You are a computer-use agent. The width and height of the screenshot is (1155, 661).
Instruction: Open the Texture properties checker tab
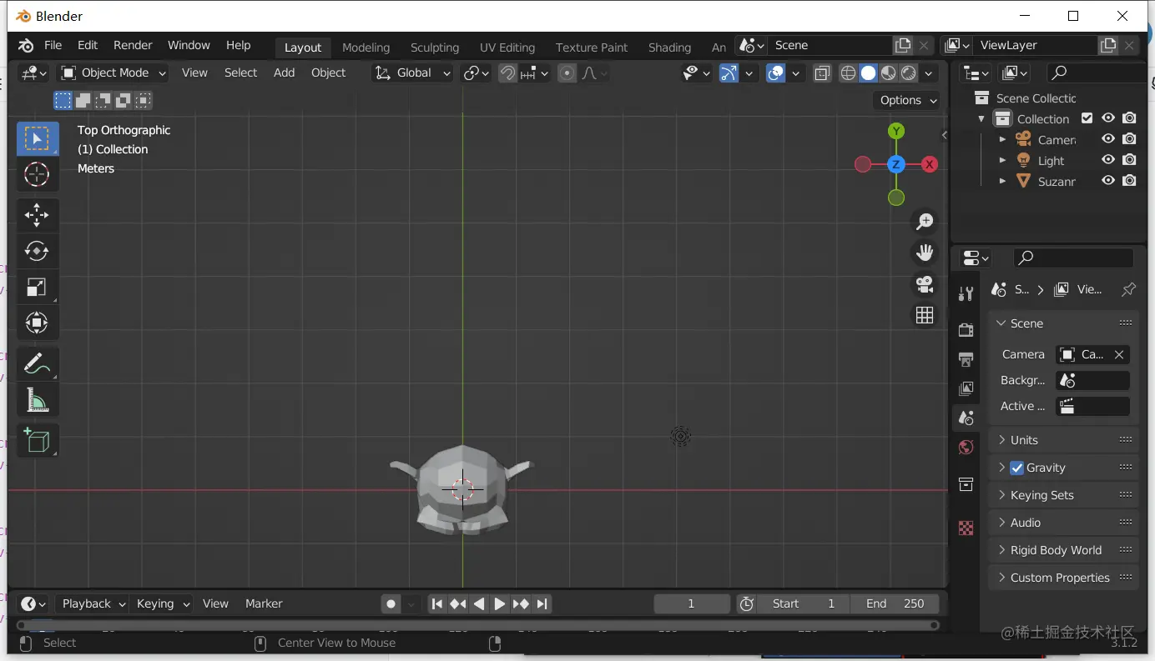[x=966, y=528]
